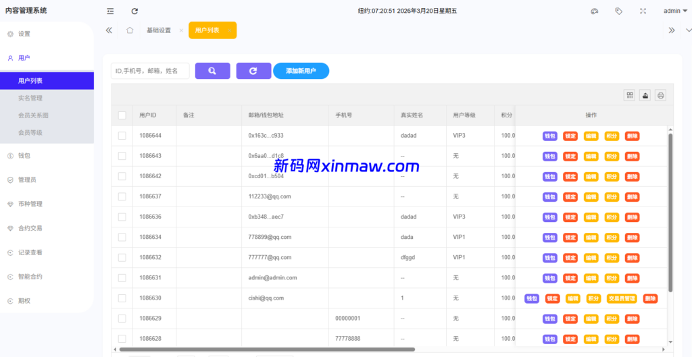
Task: Click 编辑 for user 1086642
Action: (591, 177)
